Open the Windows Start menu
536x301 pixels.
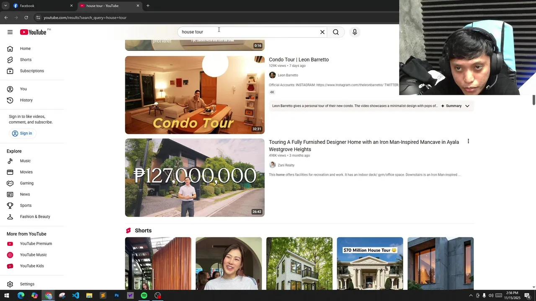click(7, 296)
